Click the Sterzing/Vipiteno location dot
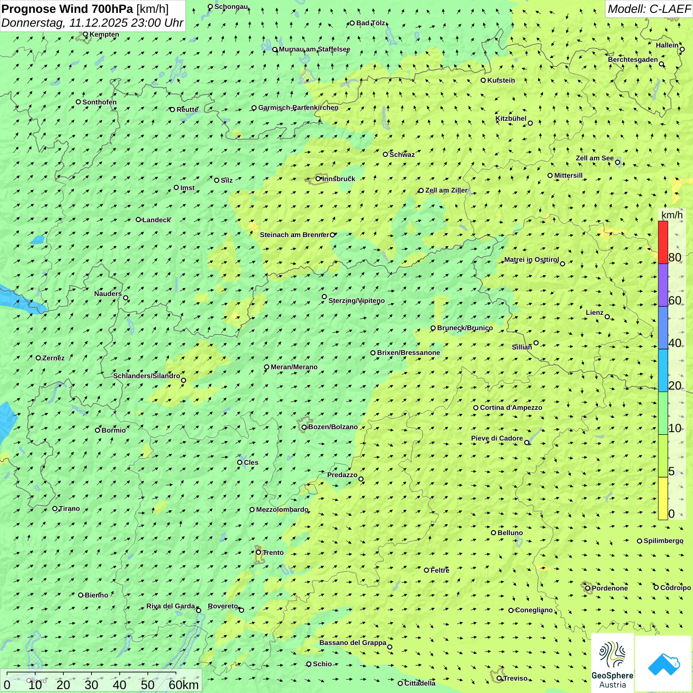693x693 pixels. tap(324, 297)
